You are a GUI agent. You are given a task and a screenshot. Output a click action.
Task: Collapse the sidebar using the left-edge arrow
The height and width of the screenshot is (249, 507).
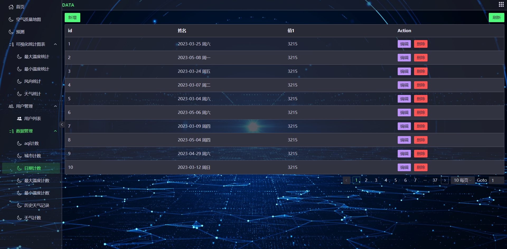(62, 124)
